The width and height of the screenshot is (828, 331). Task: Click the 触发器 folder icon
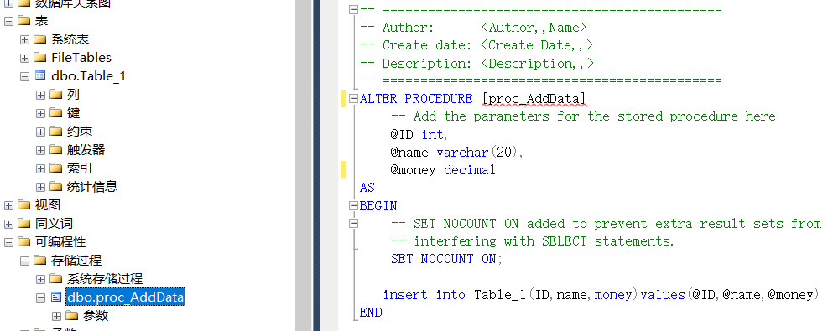(x=56, y=149)
